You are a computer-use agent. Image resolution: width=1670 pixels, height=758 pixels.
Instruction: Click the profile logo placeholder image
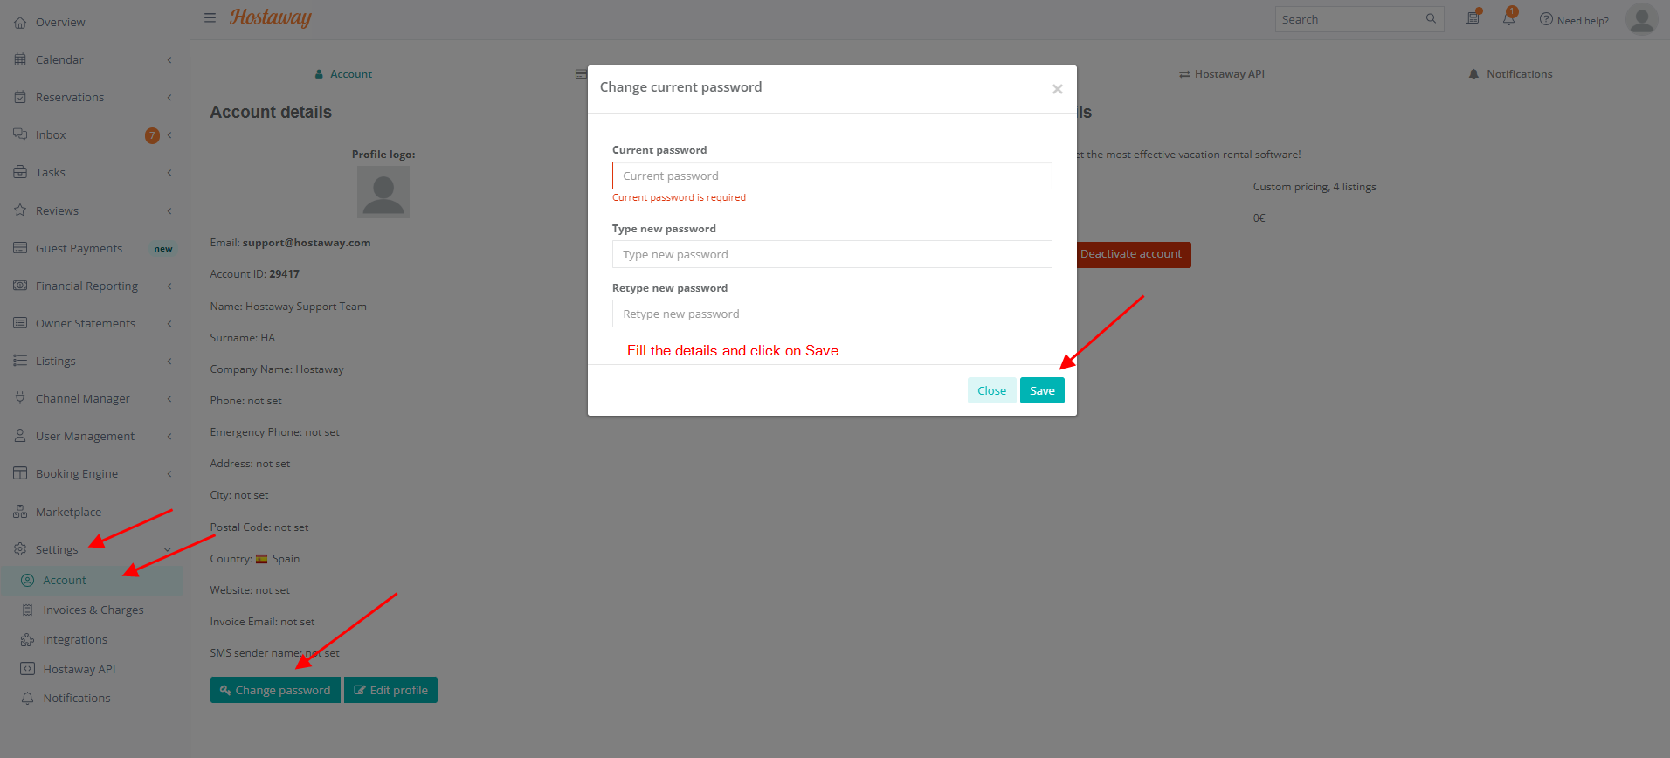tap(383, 192)
